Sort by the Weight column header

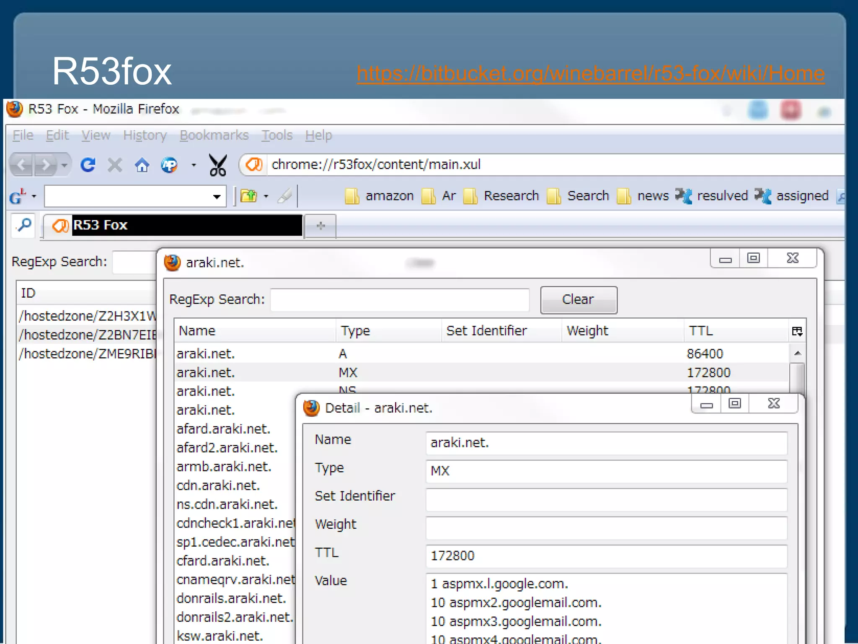pyautogui.click(x=623, y=331)
